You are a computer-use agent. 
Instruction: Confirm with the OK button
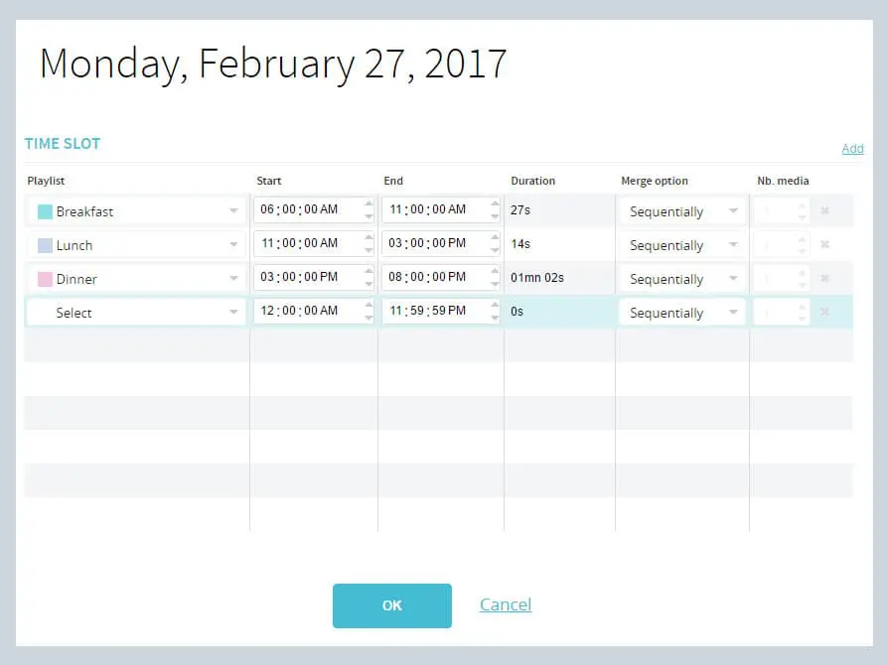(392, 605)
